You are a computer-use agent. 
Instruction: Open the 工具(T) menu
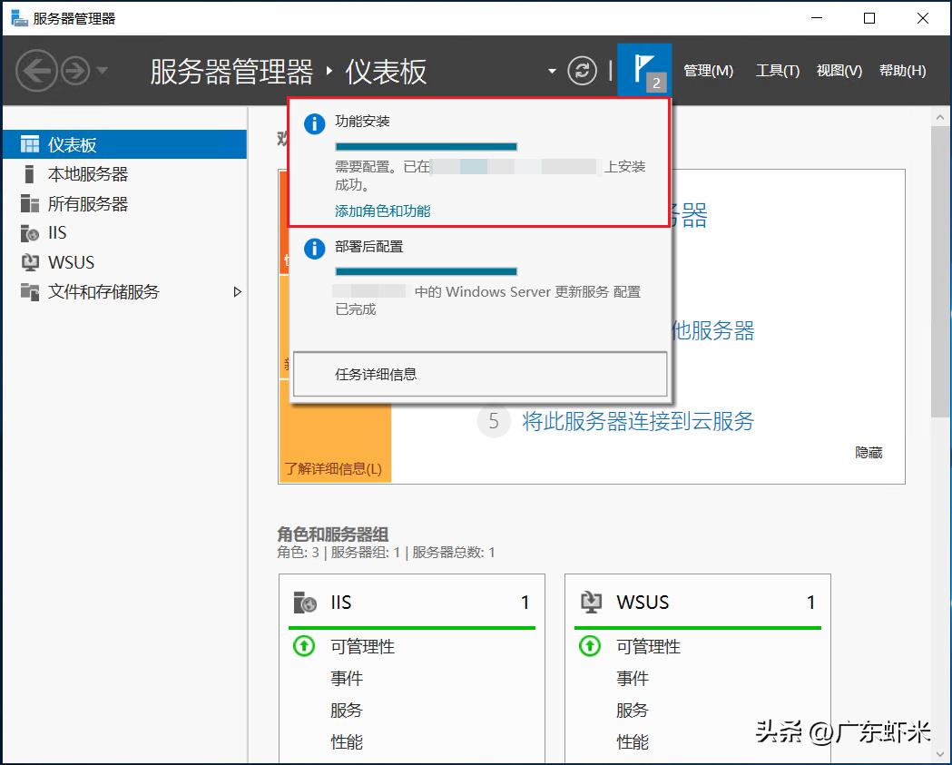pyautogui.click(x=778, y=70)
